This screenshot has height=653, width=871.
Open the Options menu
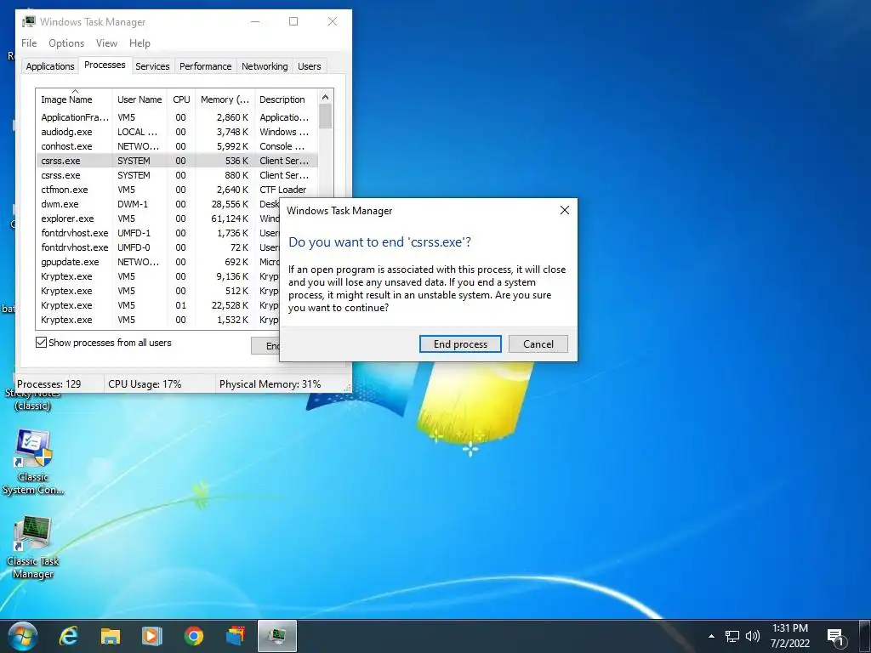[x=66, y=43]
